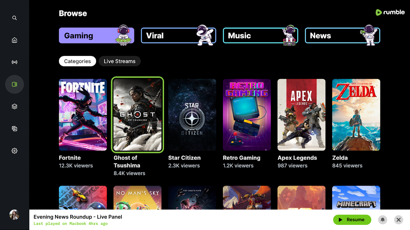Click the Retro Gaming title text

click(242, 158)
